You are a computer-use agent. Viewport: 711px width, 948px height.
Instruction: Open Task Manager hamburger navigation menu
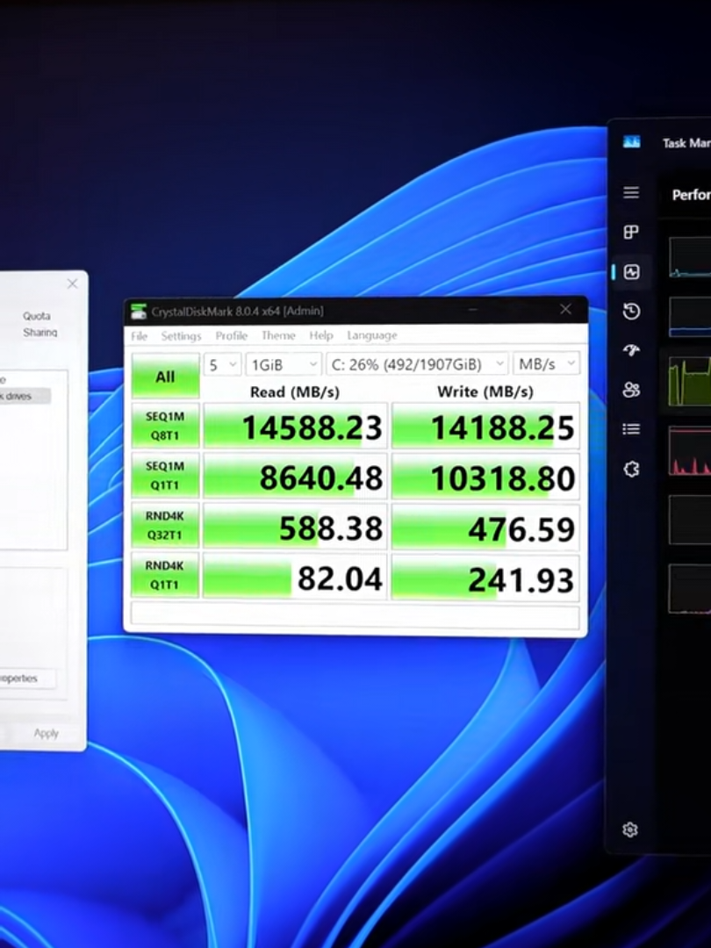[x=631, y=192]
